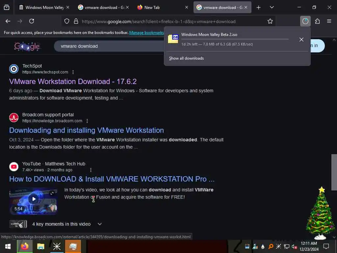Open the orange taskbar application
This screenshot has width=337, height=253.
73,246
